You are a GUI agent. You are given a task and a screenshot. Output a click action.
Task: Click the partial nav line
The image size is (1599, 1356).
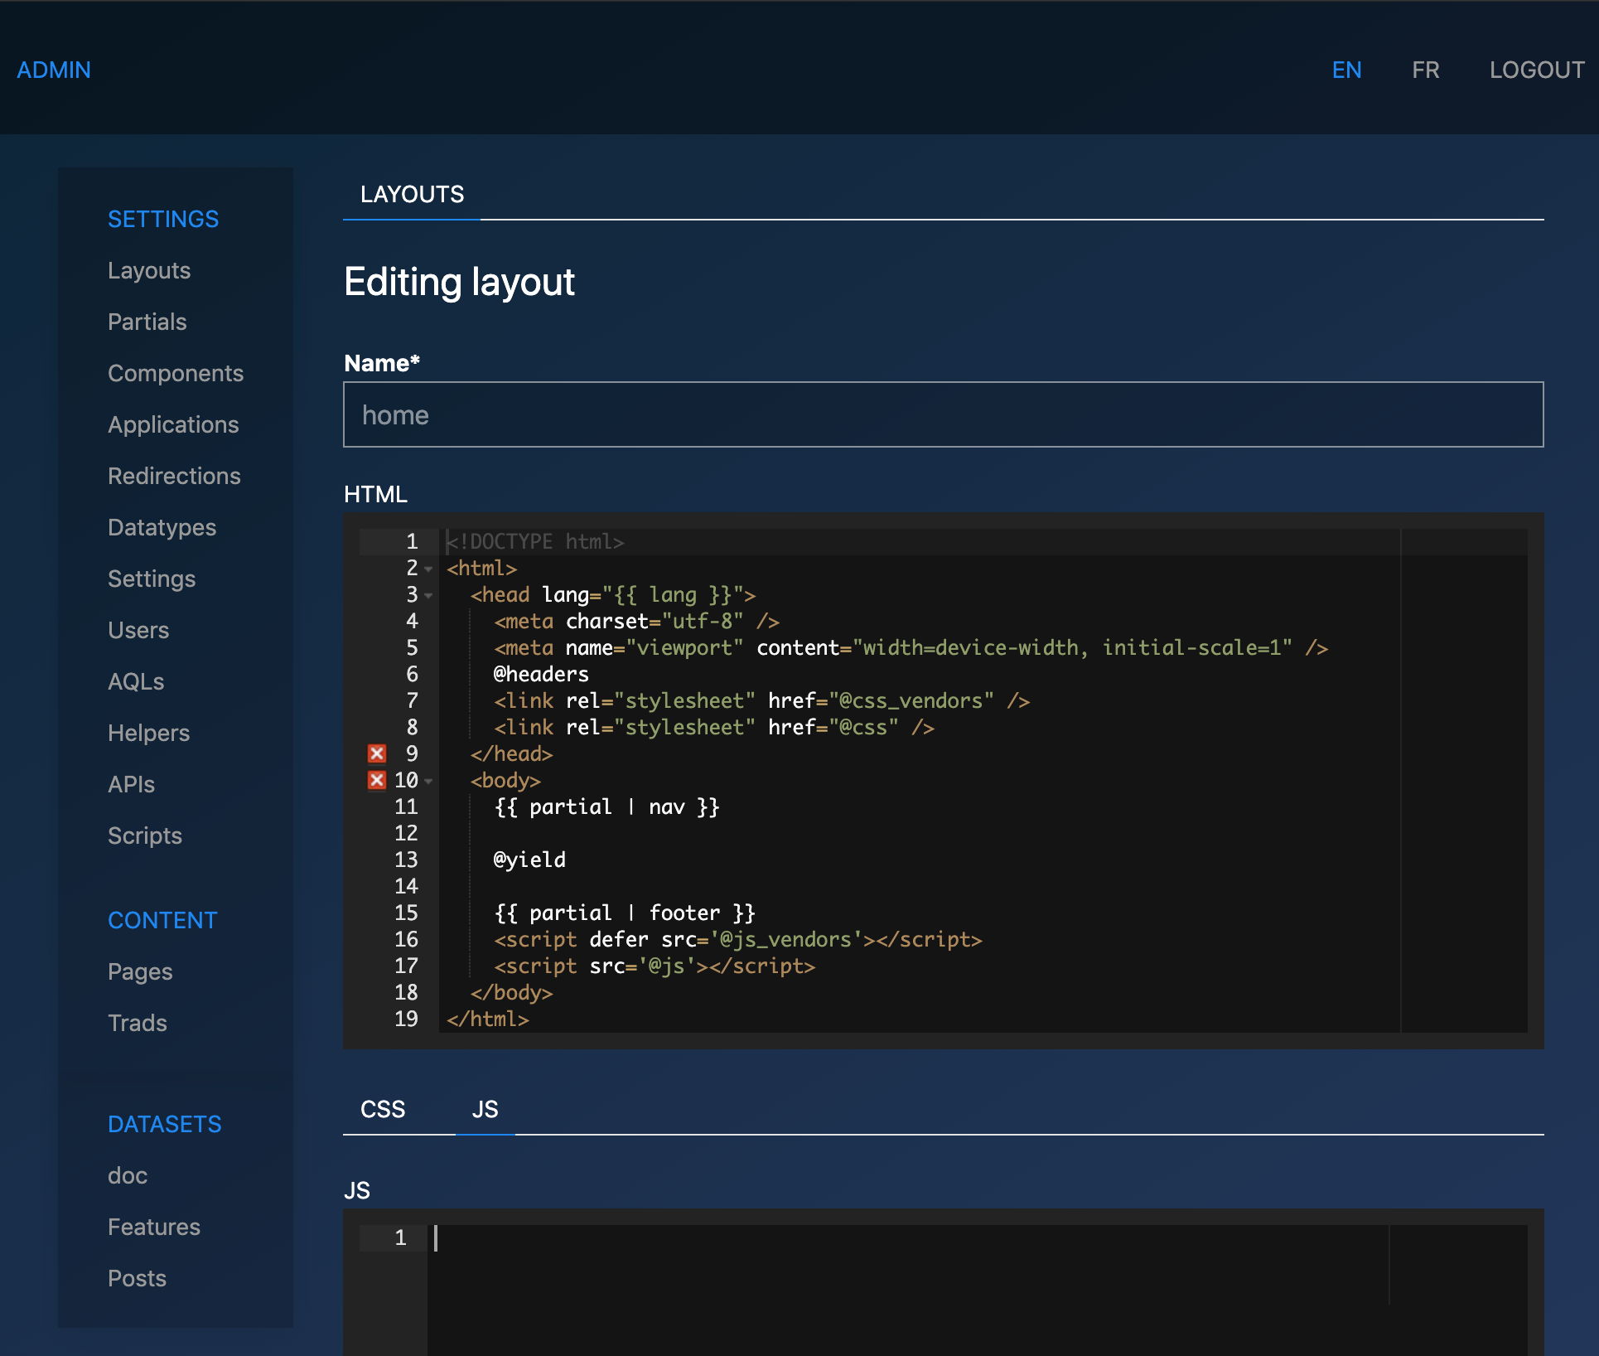tap(606, 807)
